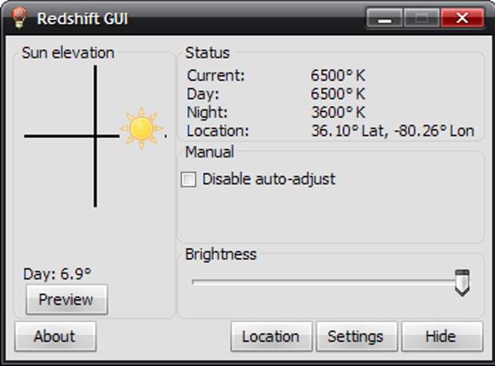495x366 pixels.
Task: Enable the Disable auto-adjust checkbox
Action: tap(188, 179)
